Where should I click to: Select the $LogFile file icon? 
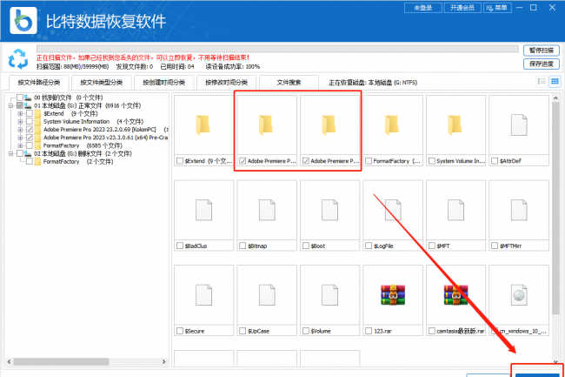pos(393,210)
